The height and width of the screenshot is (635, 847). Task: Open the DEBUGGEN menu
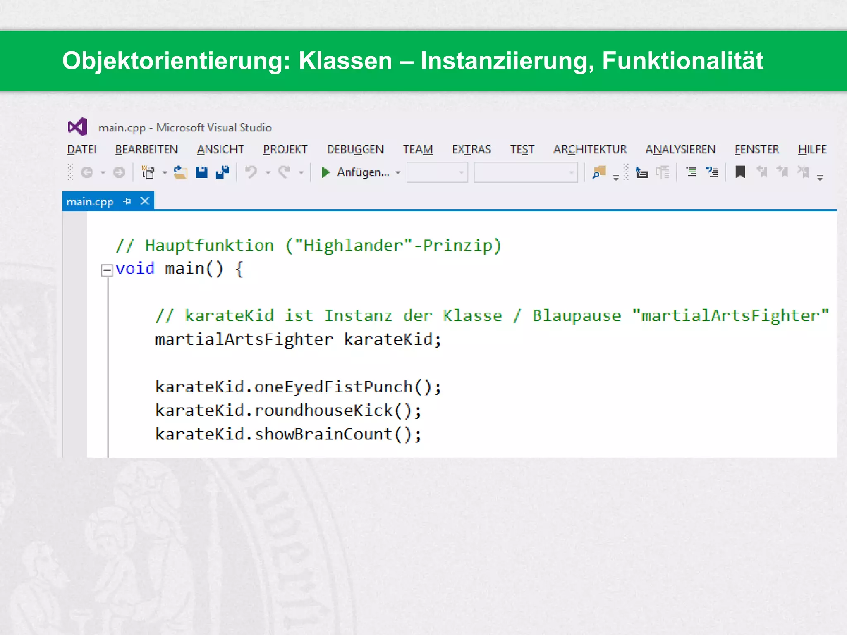point(355,149)
